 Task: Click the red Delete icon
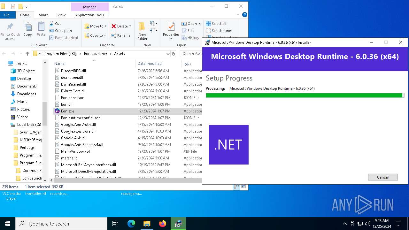(x=114, y=26)
